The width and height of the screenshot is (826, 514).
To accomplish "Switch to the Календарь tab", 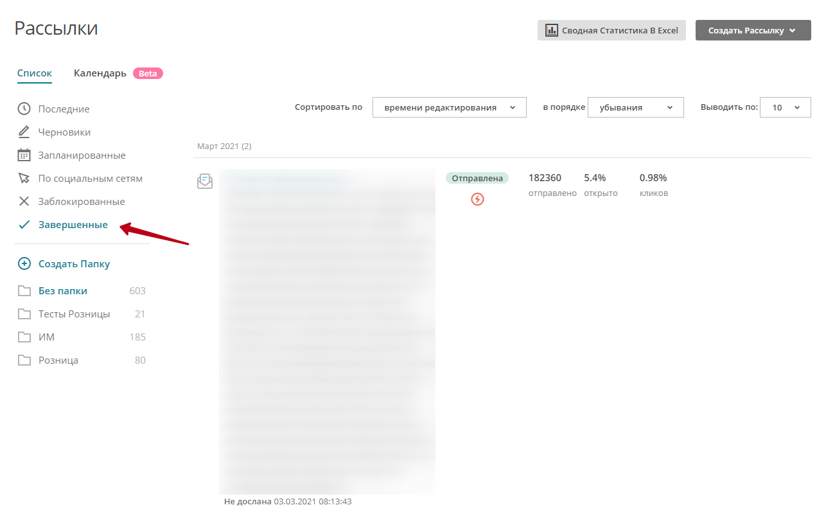I will click(x=100, y=73).
